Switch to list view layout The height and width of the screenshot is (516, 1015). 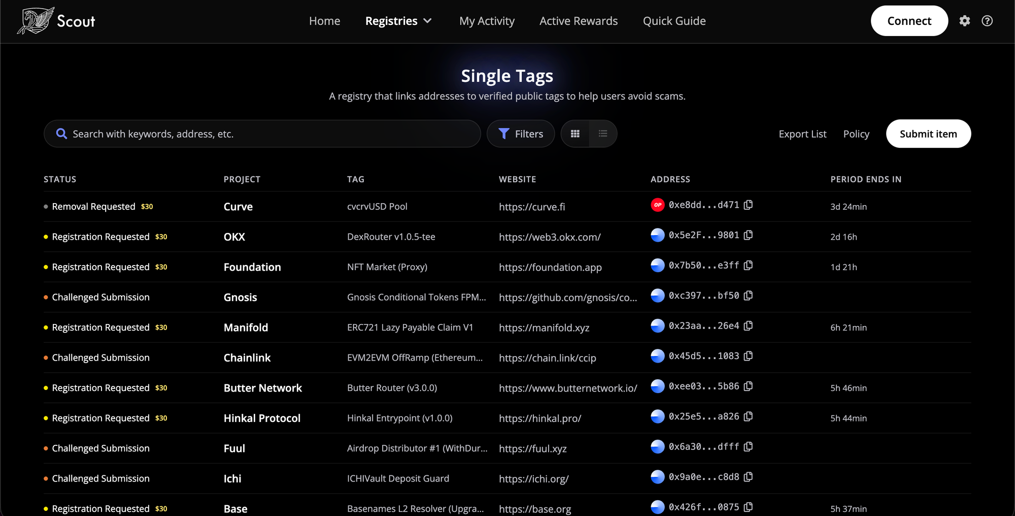pos(602,134)
